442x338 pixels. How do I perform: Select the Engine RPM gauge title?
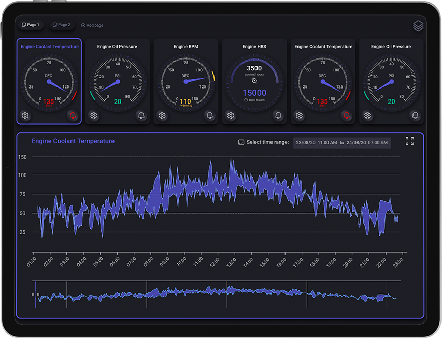186,47
